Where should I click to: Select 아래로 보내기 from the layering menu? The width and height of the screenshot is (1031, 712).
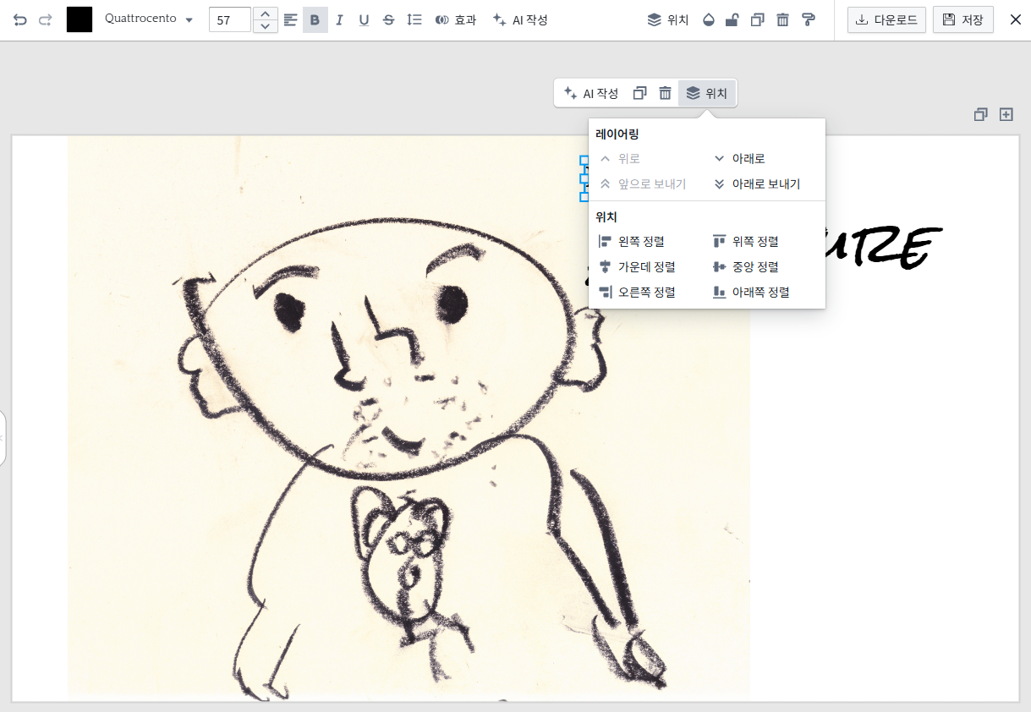point(756,183)
